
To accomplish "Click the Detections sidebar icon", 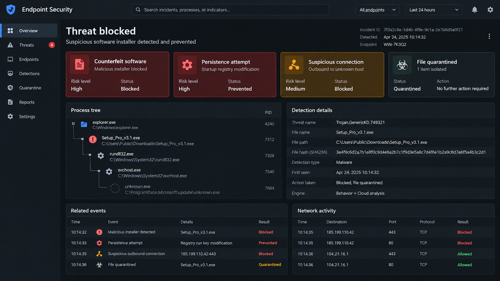I will (x=10, y=74).
